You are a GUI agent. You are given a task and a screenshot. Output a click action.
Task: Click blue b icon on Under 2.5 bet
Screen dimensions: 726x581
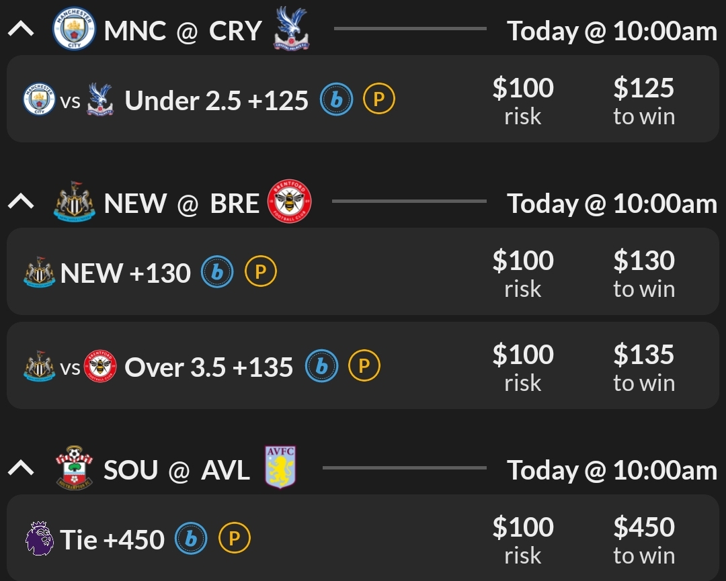(337, 100)
